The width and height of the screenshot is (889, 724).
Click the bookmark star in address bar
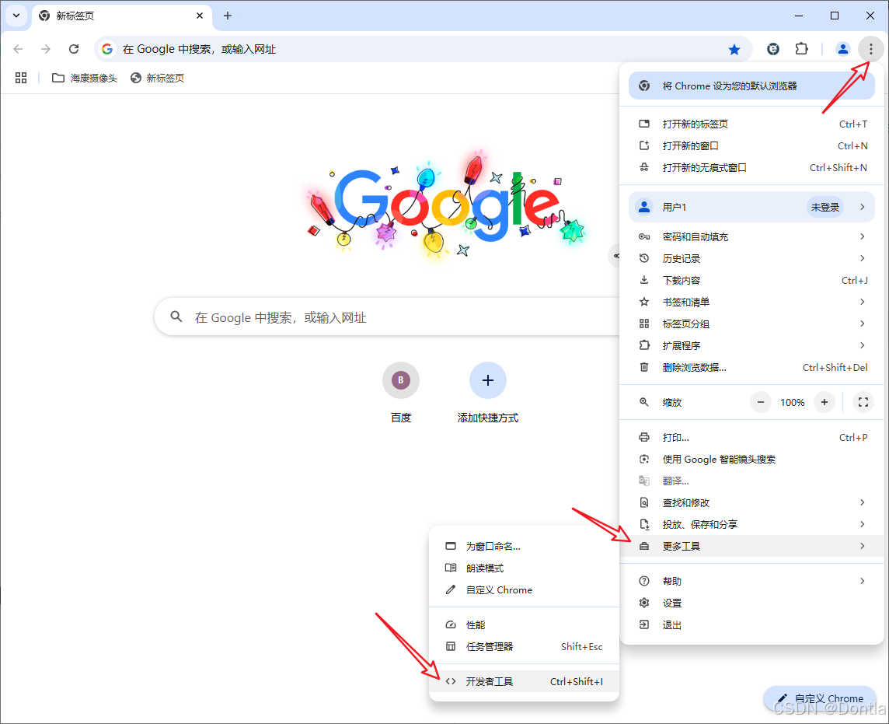[x=734, y=49]
